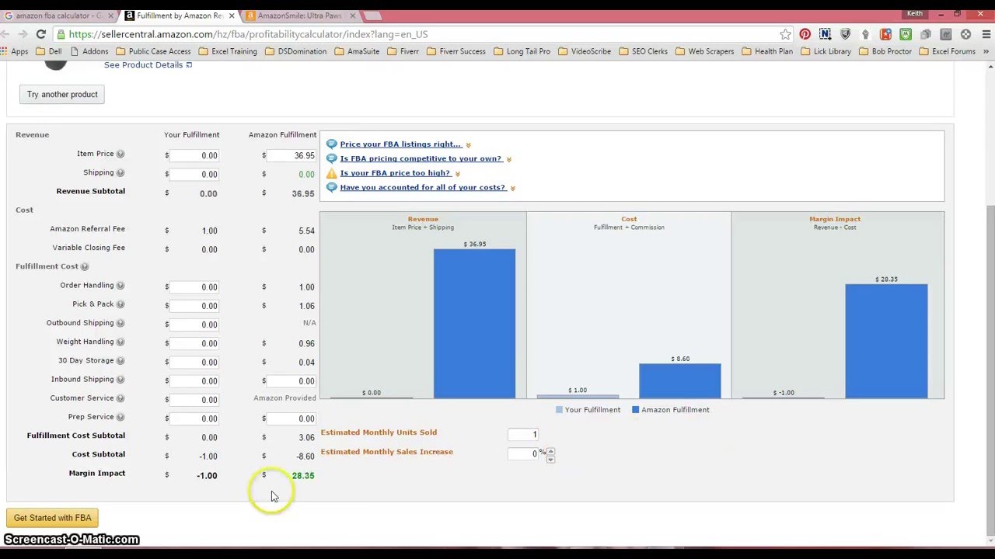The image size is (995, 559).
Task: Show help icon next to Shipping
Action: pos(120,172)
